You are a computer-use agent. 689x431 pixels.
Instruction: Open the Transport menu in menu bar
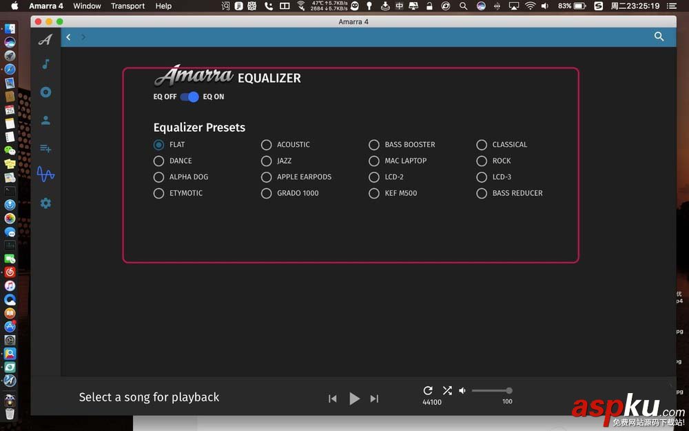tap(127, 6)
